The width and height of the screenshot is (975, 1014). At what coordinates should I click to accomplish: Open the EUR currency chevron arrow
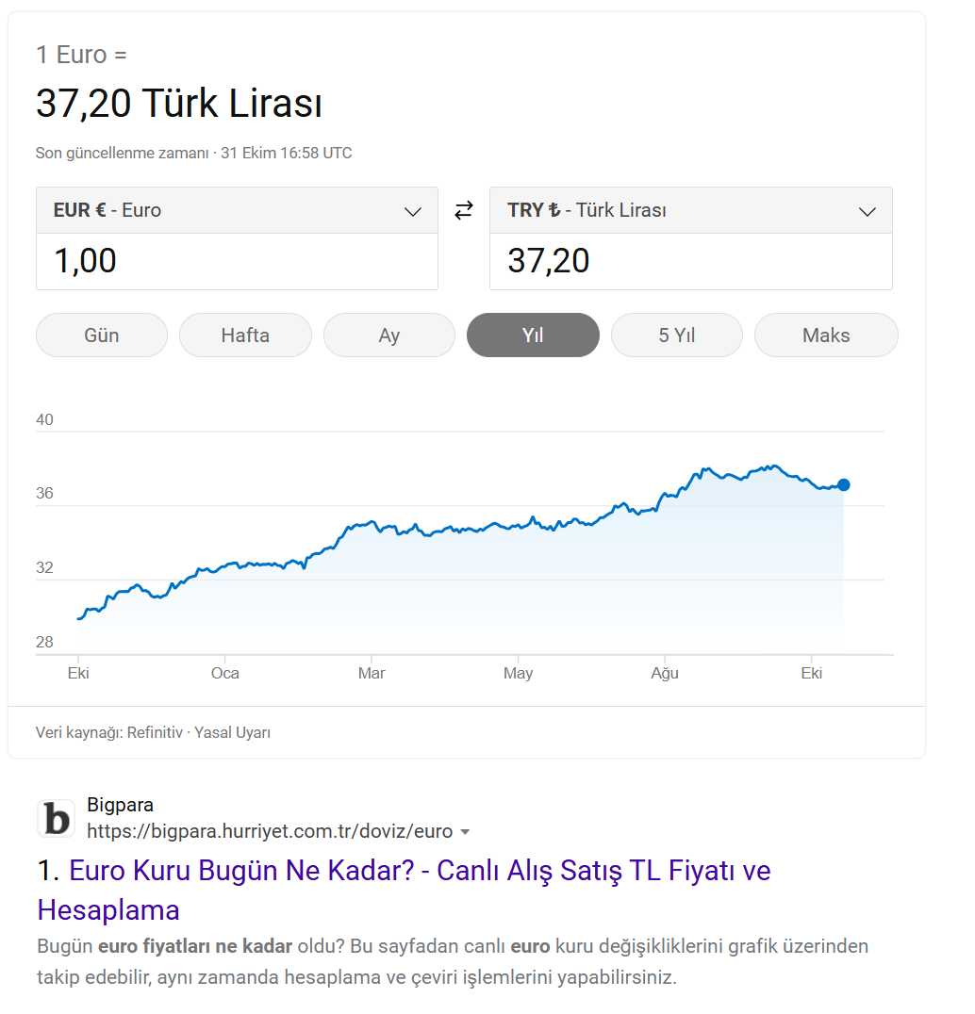pos(413,211)
